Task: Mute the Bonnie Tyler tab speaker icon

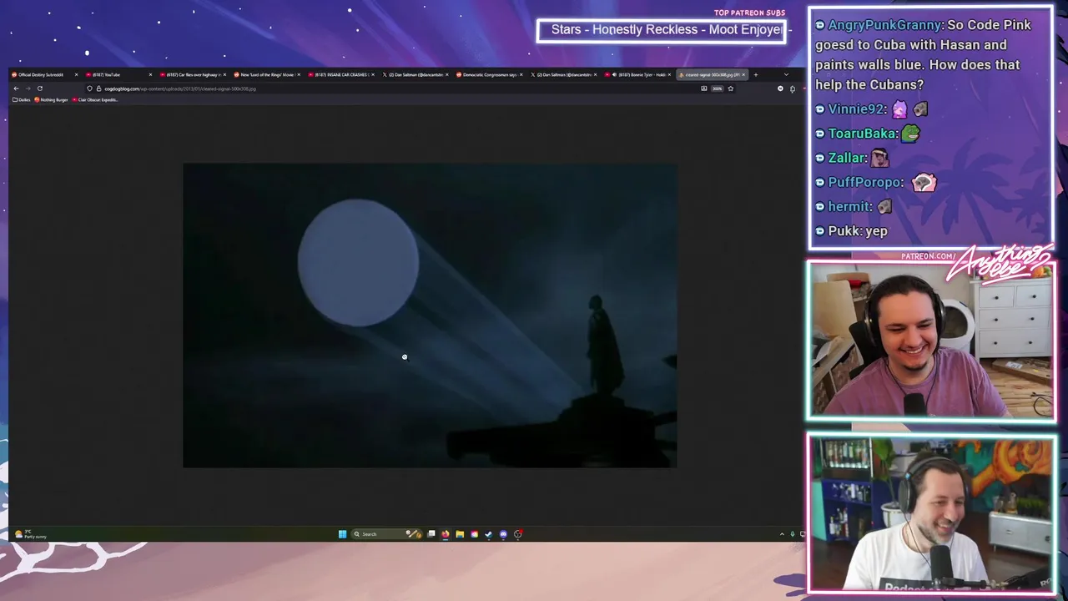Action: pos(614,74)
